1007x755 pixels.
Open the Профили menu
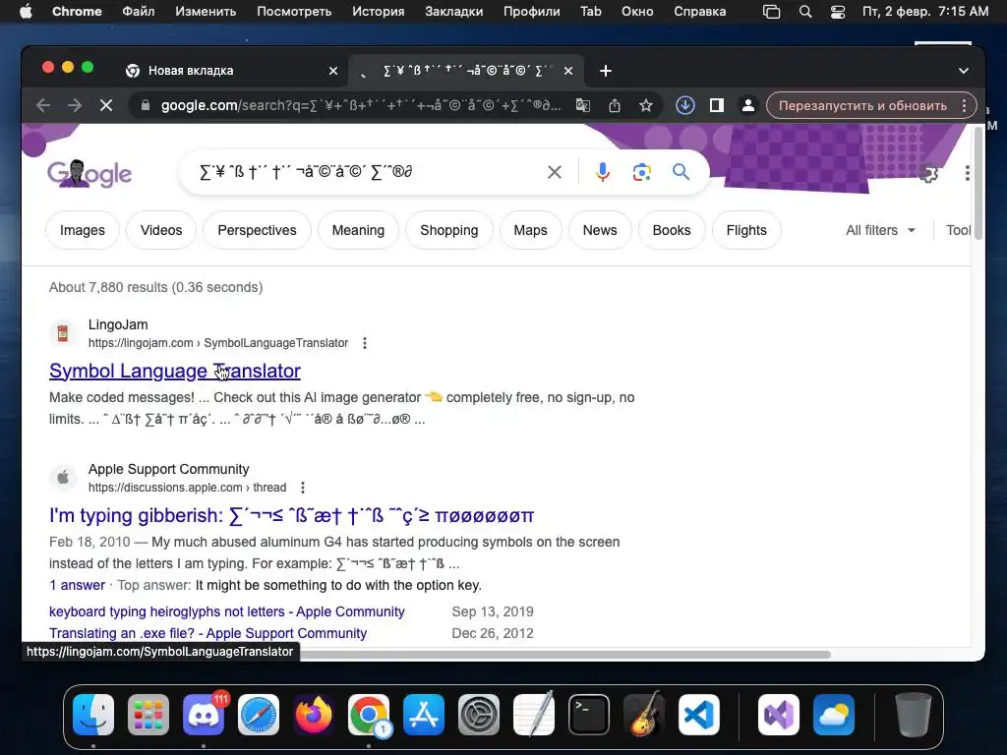click(532, 12)
